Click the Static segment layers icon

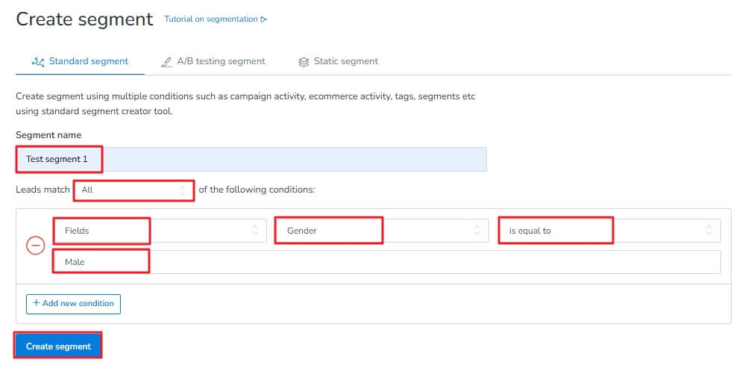coord(303,62)
